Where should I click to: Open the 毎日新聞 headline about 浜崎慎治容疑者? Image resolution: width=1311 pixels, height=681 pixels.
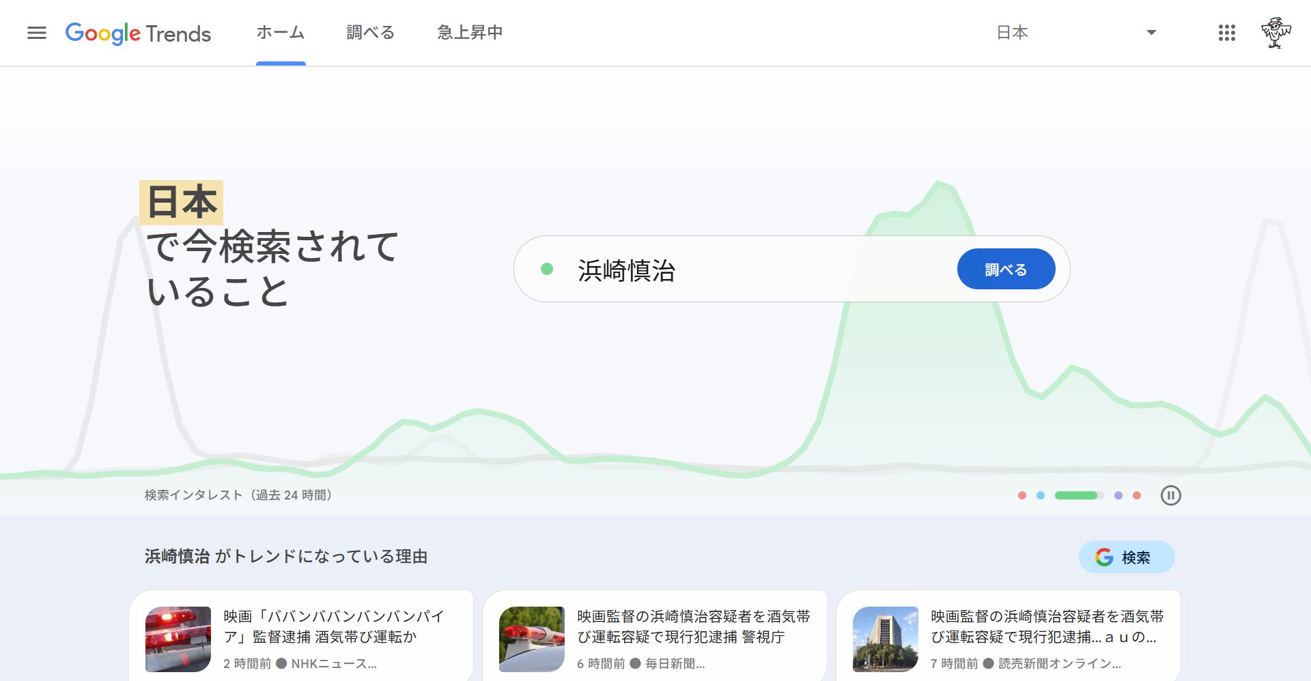(x=694, y=626)
